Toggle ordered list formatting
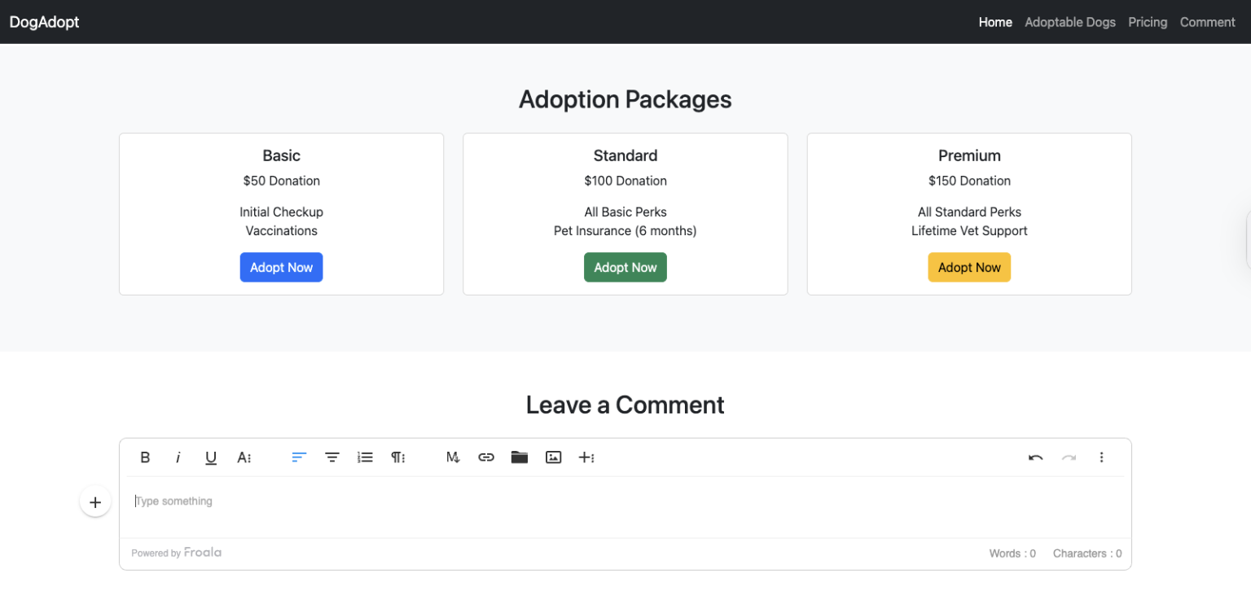The height and width of the screenshot is (608, 1251). coord(364,457)
